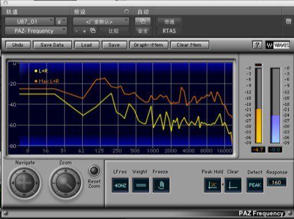Click the Reset Zoom round button
The height and width of the screenshot is (219, 294).
[x=94, y=170]
